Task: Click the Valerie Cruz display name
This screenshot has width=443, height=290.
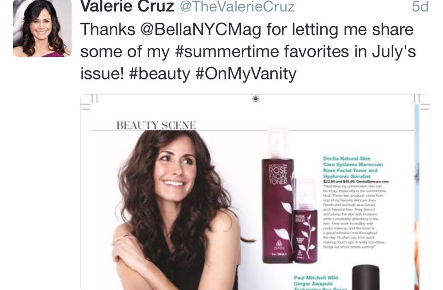Action: click(x=127, y=7)
